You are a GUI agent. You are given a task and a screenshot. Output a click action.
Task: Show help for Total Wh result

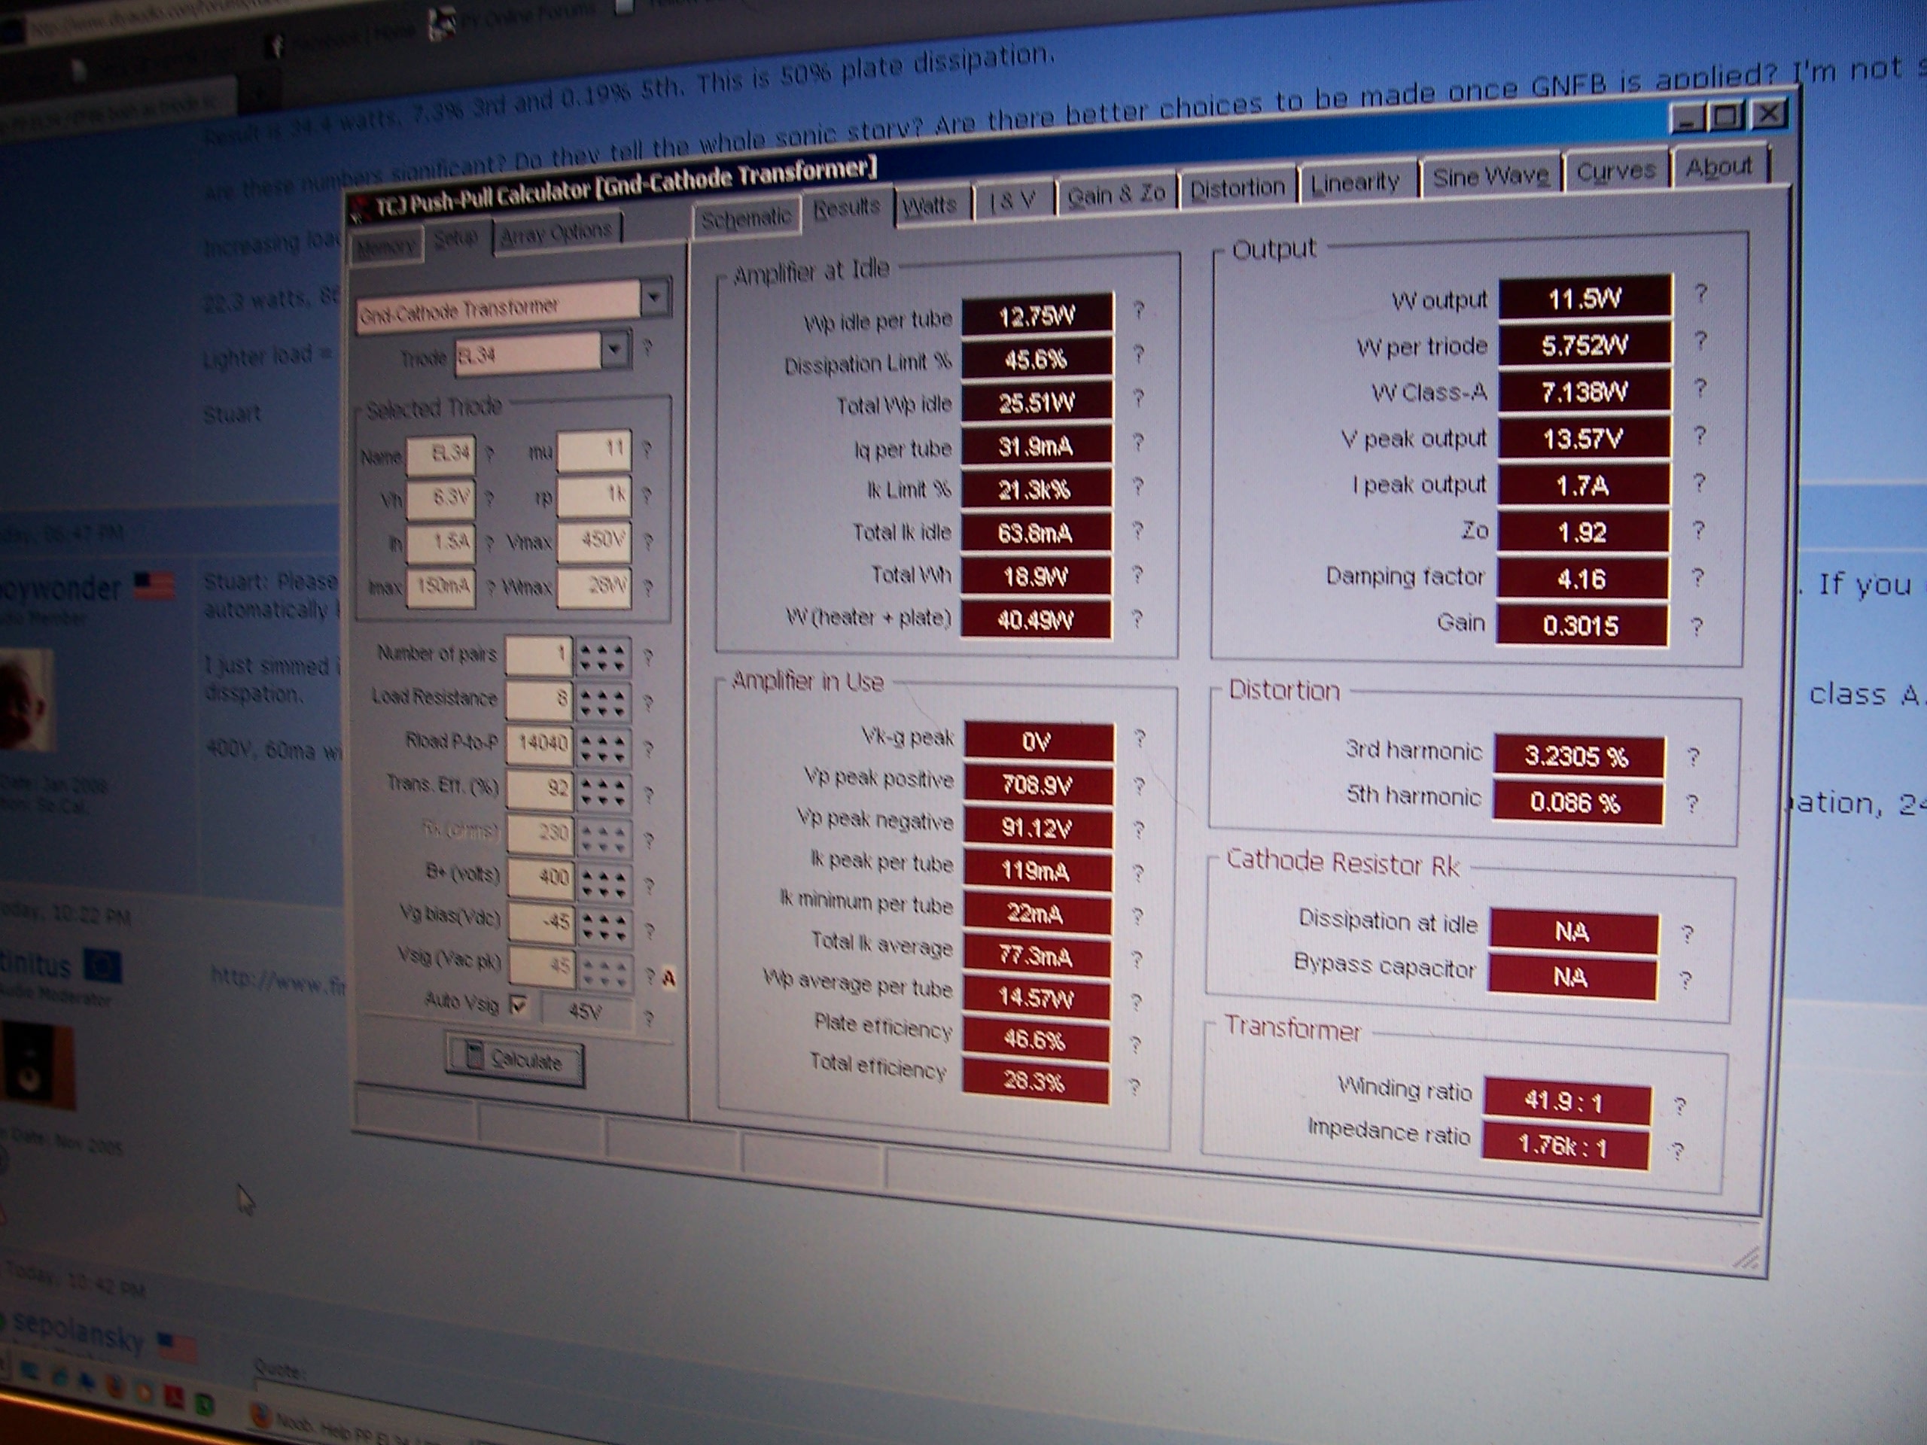click(x=1137, y=575)
